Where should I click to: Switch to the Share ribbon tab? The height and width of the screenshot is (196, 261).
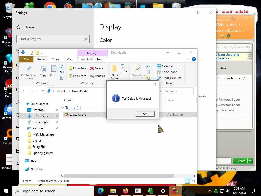pyautogui.click(x=56, y=59)
